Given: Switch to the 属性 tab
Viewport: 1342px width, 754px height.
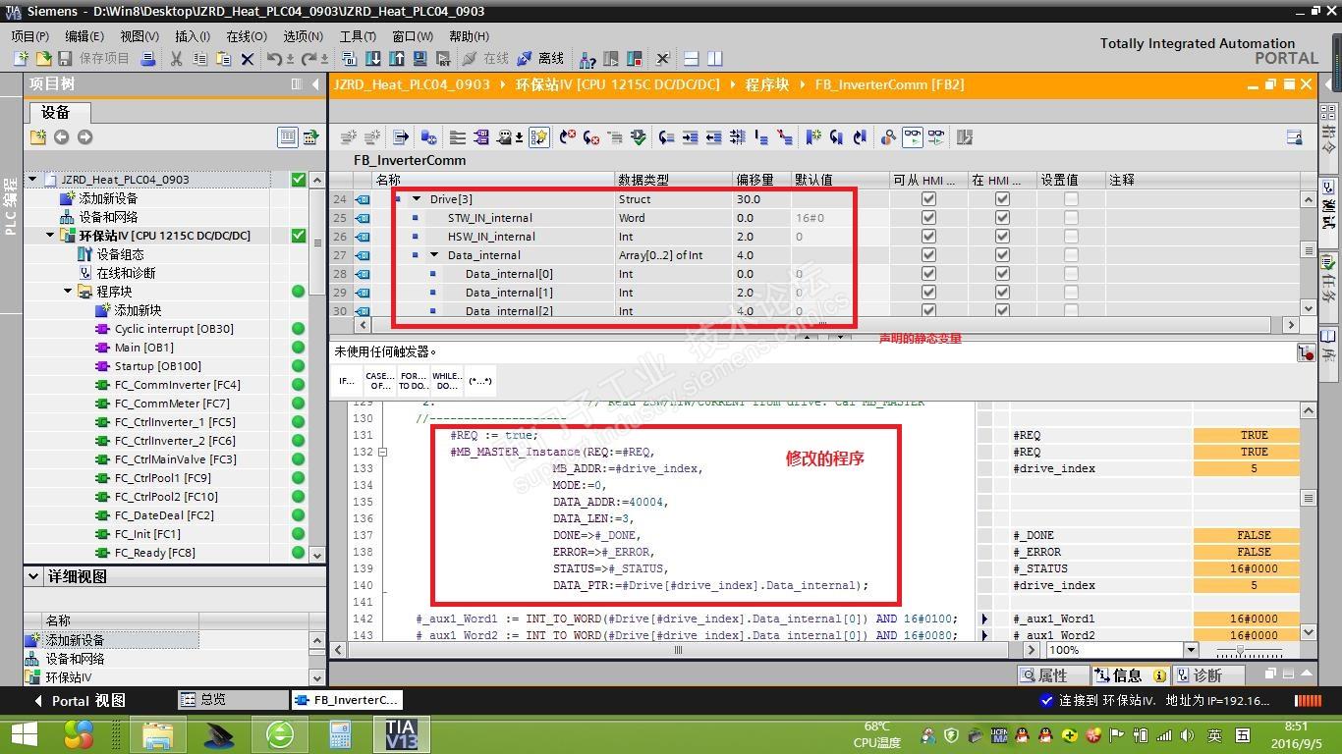Looking at the screenshot, I should click(1052, 675).
